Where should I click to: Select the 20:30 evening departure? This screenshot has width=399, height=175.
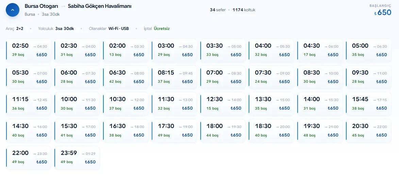369,131
